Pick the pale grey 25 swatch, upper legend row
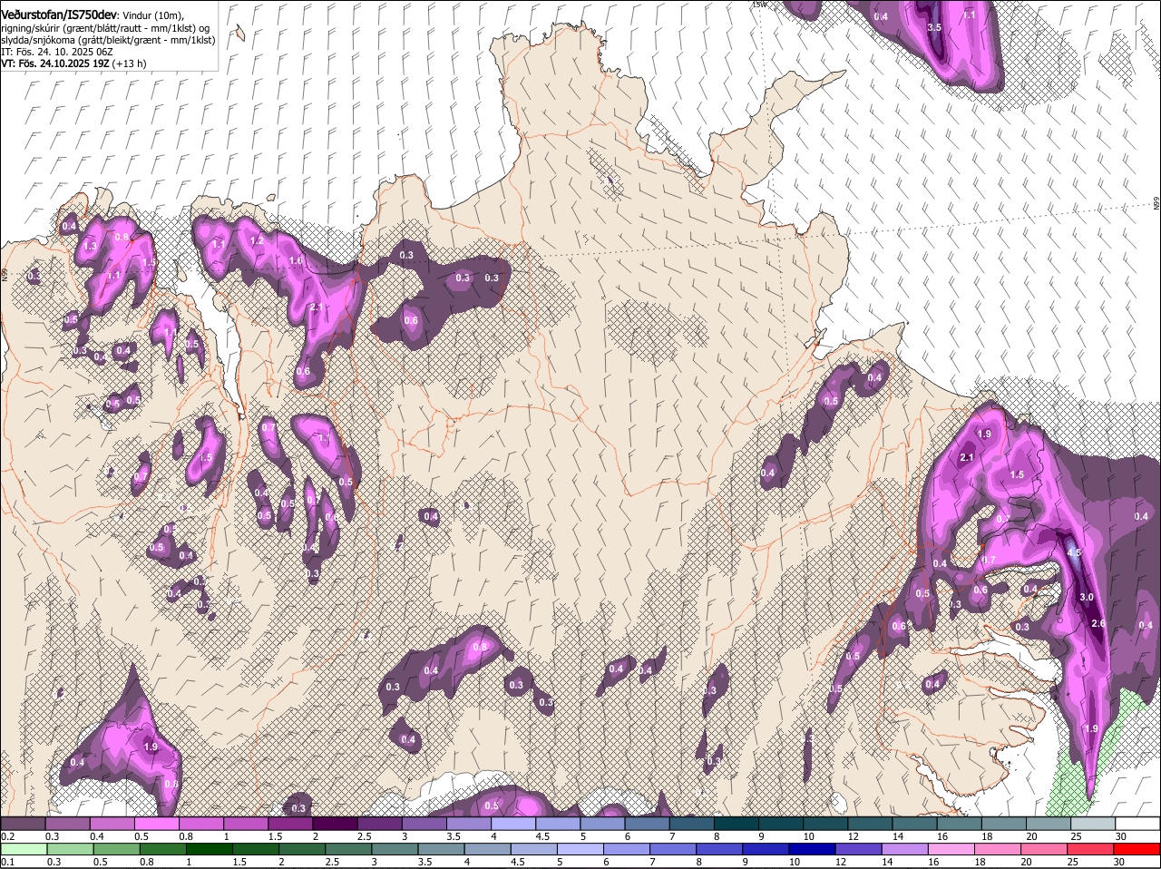The width and height of the screenshot is (1161, 869). pos(1093,823)
